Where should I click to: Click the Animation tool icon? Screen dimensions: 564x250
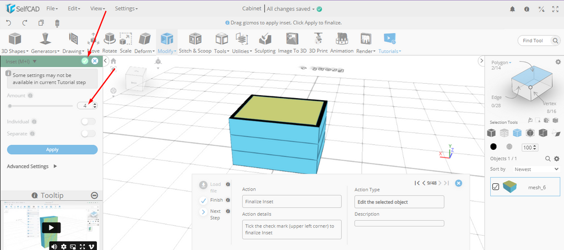(x=341, y=39)
